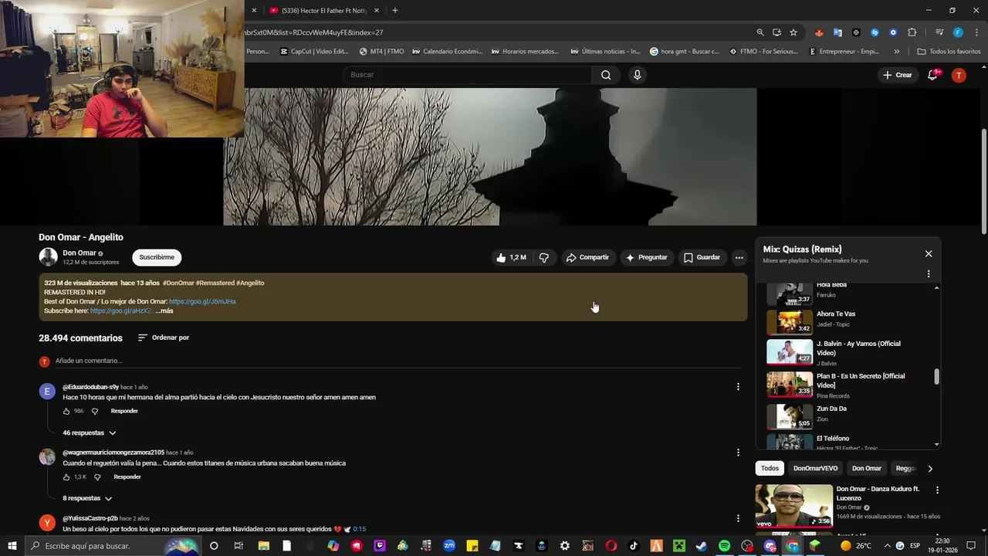Screen dimensions: 988x556
Task: Subscribe to Don Omar channel
Action: 157,257
